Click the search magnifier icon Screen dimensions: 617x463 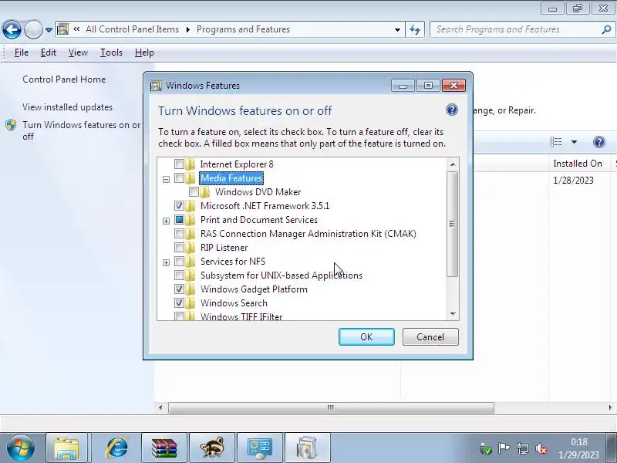(x=606, y=29)
